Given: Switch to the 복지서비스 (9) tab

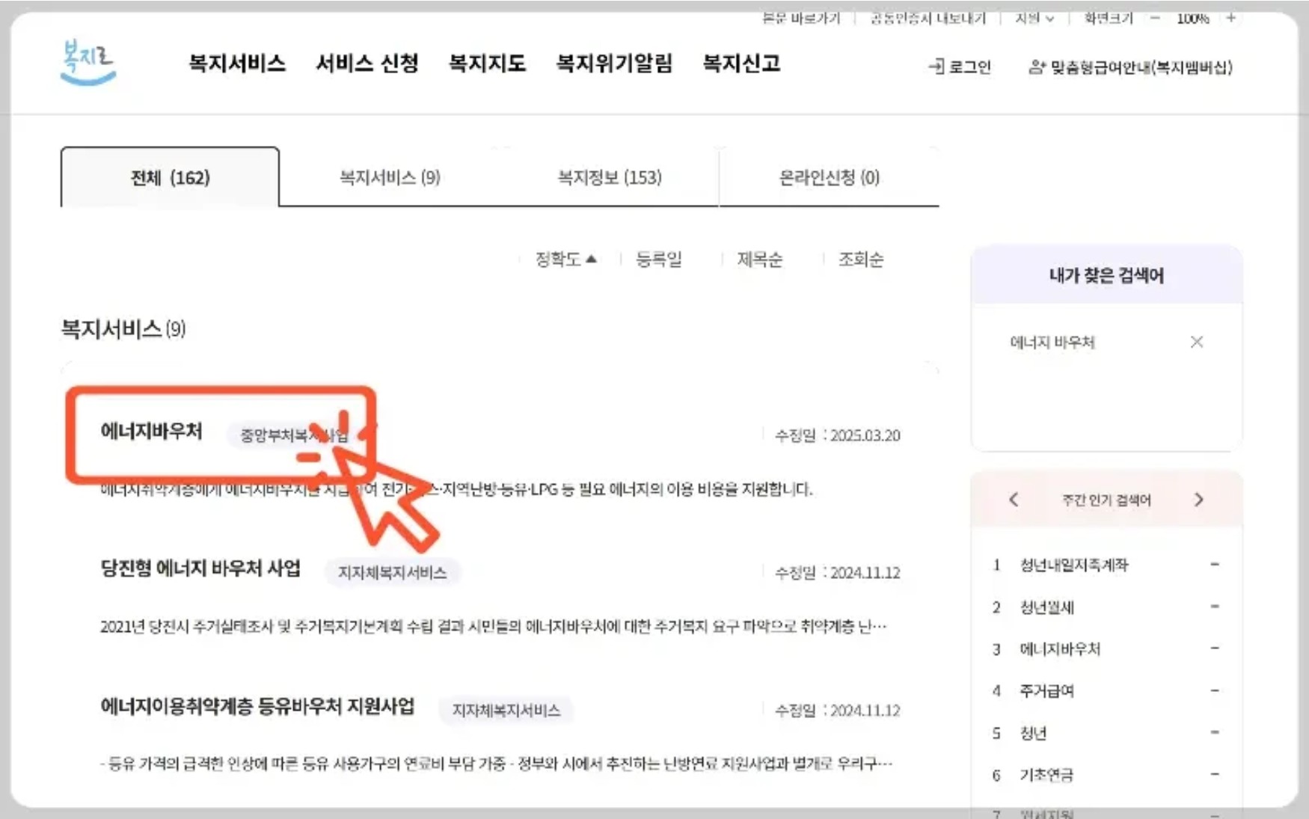Looking at the screenshot, I should [x=390, y=177].
